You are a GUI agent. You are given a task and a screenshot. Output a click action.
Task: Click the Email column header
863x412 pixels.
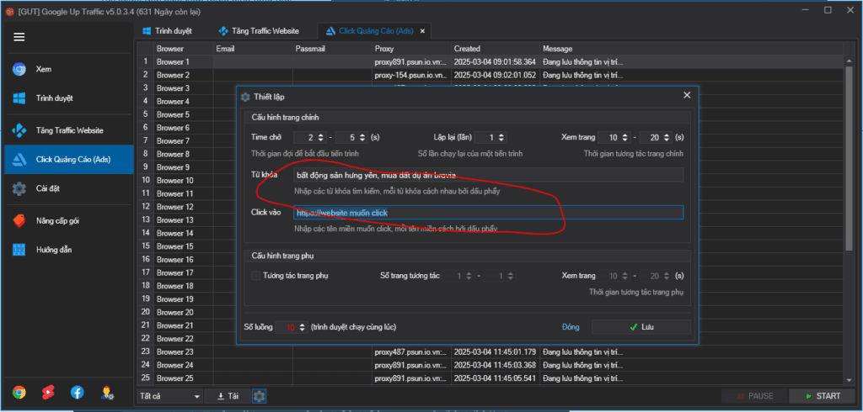coord(253,48)
